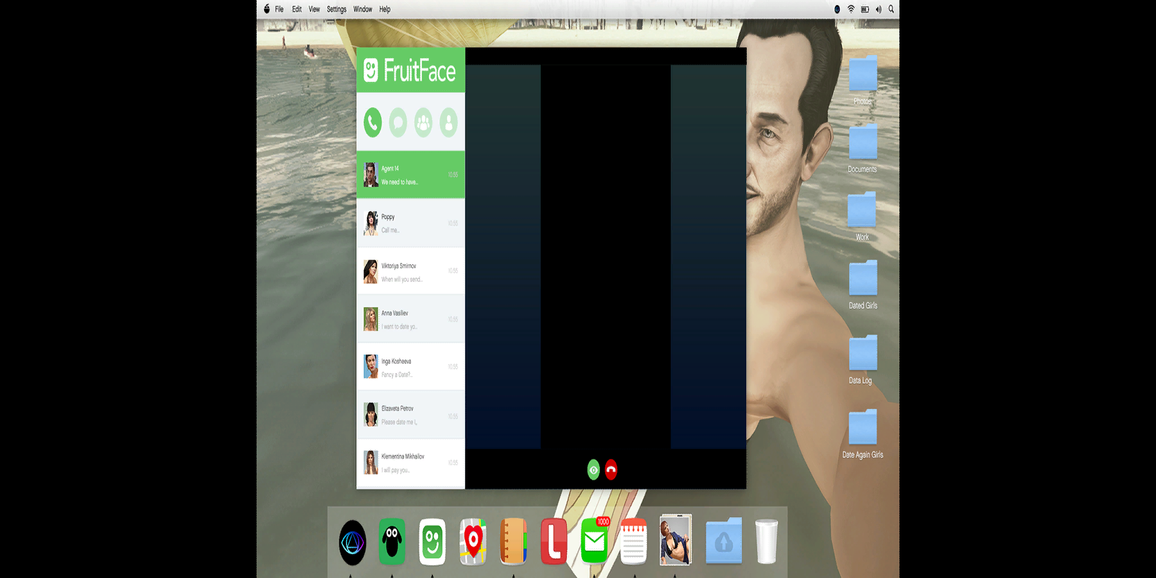The width and height of the screenshot is (1156, 578).
Task: Click the Wi-Fi status icon
Action: [x=851, y=9]
